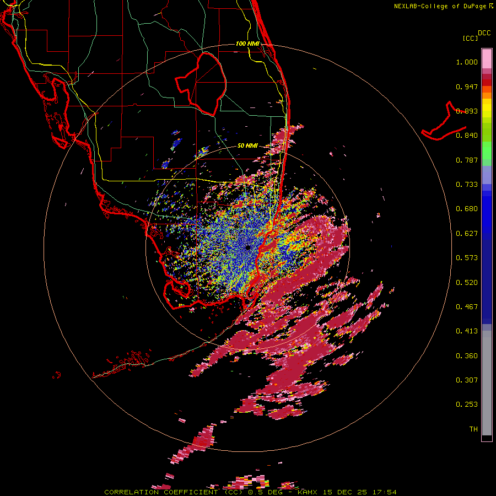The image size is (496, 496).
Task: Click the CORRELATION COEFFICIENT (CC) caption text
Action: point(174,492)
